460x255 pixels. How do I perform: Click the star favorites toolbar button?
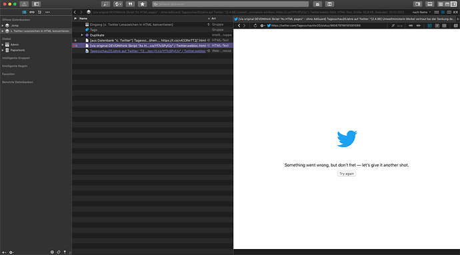[x=143, y=4]
